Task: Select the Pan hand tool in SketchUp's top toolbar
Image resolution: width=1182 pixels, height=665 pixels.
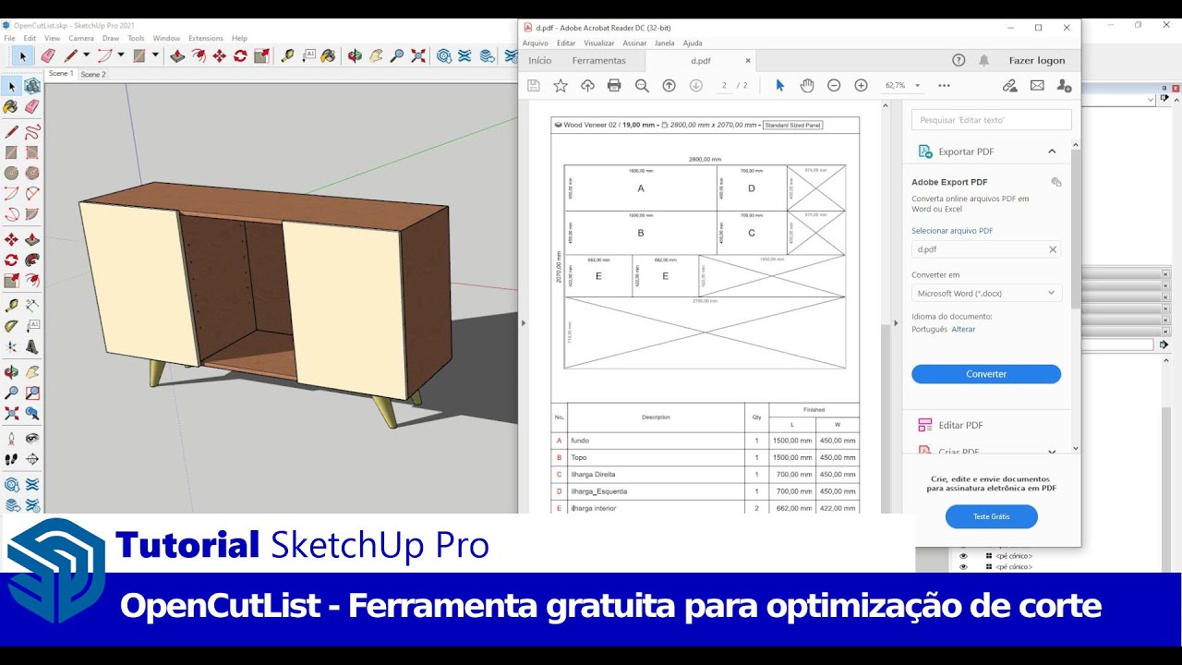Action: click(x=376, y=56)
